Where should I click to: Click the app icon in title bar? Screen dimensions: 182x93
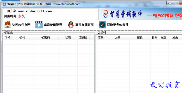point(4,4)
